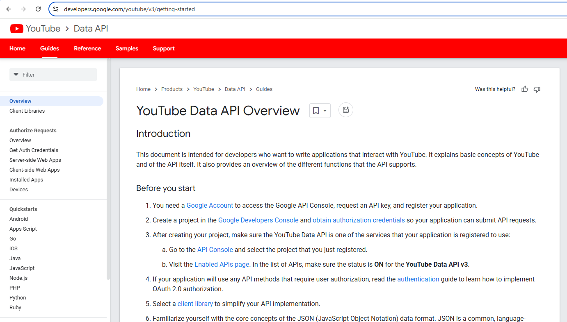Screen dimensions: 567x322
Task: Open the client library link
Action: [195, 304]
